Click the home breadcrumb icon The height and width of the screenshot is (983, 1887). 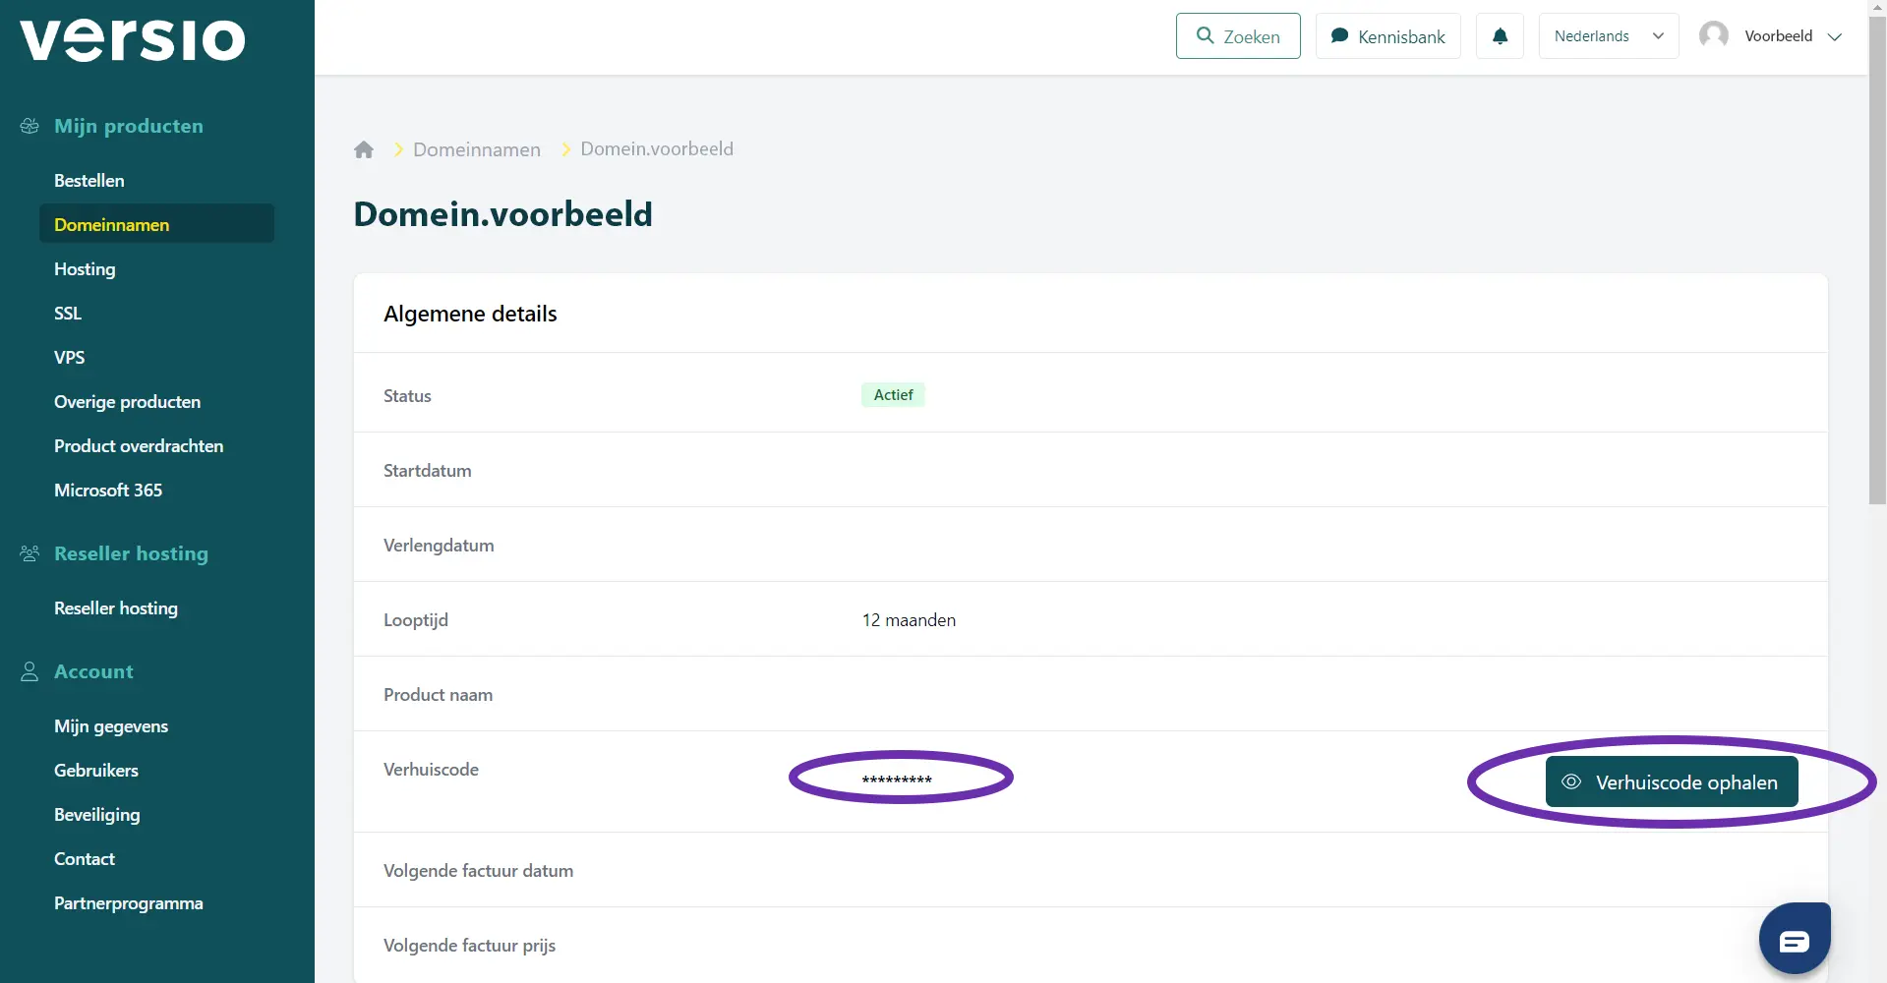click(x=364, y=149)
